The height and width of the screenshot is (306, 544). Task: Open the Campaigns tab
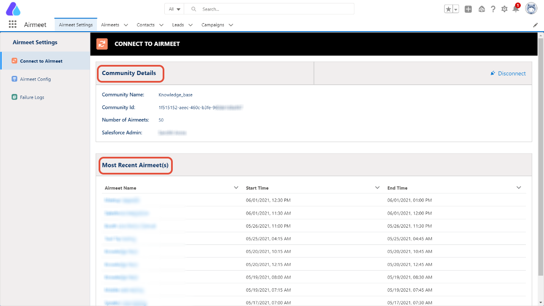click(x=213, y=25)
